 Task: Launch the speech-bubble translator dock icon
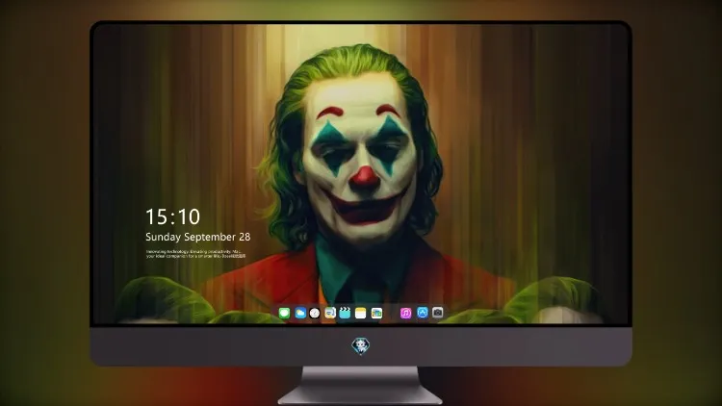(x=330, y=313)
